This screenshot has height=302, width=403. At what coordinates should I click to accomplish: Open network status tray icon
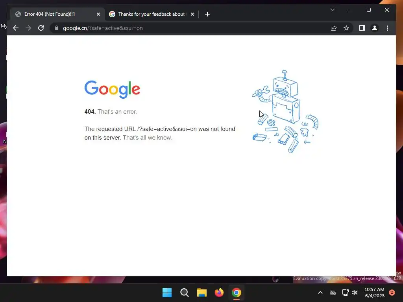tap(345, 293)
